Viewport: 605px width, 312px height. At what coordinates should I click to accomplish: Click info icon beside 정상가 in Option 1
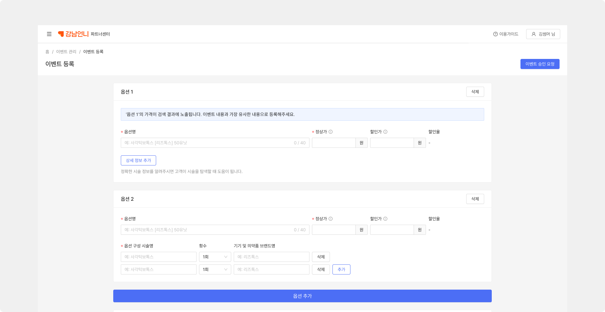tap(331, 132)
